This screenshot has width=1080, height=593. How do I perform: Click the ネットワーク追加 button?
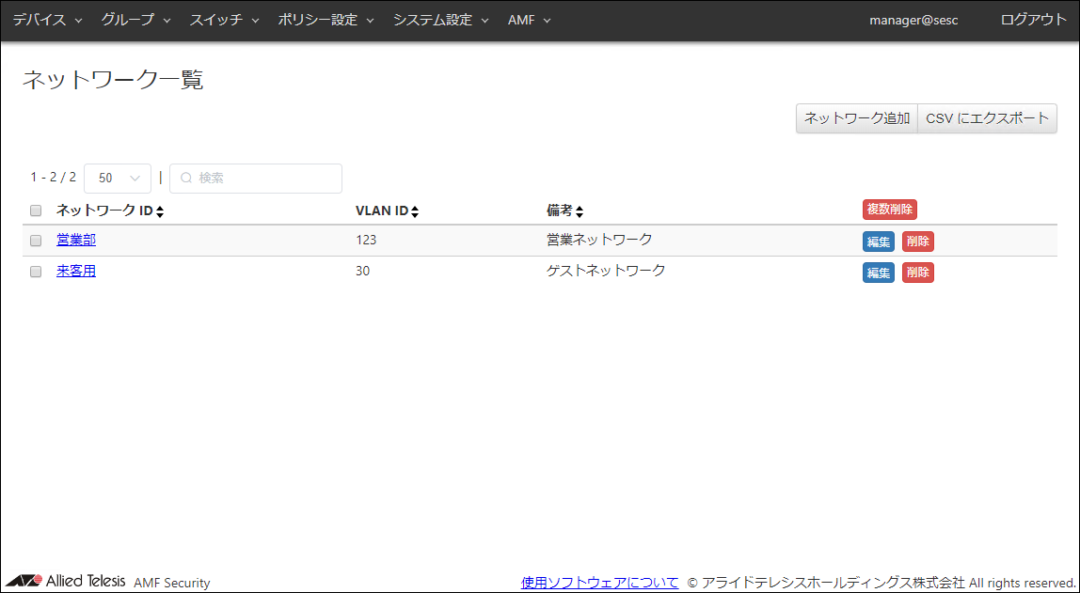[857, 118]
